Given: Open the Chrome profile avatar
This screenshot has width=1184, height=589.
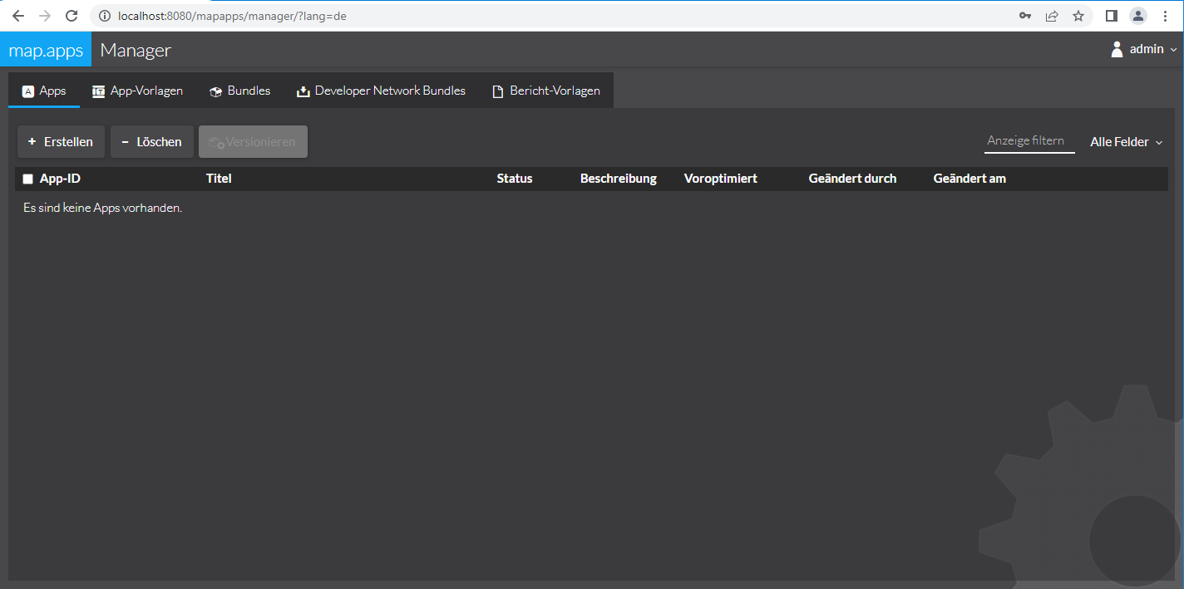Looking at the screenshot, I should (1137, 16).
